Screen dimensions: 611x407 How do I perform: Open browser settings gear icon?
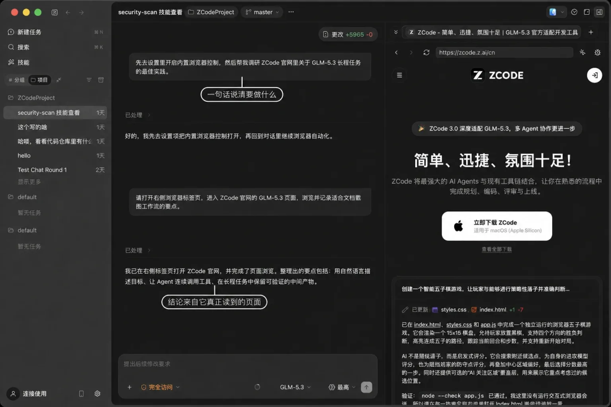point(597,53)
